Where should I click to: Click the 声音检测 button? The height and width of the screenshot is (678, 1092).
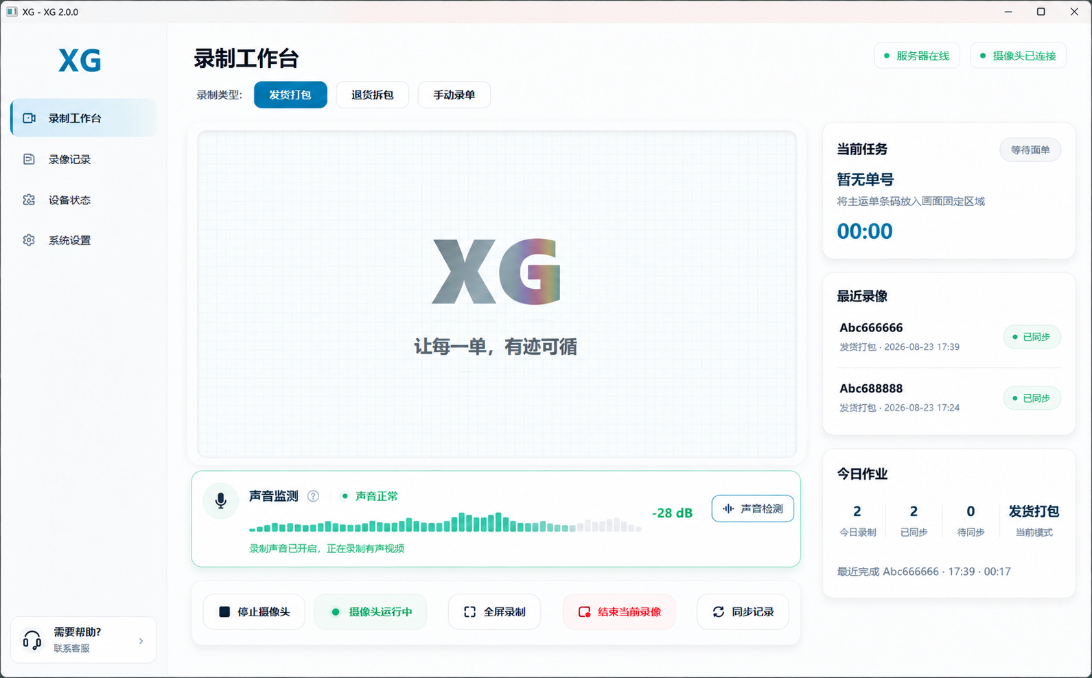pyautogui.click(x=753, y=508)
